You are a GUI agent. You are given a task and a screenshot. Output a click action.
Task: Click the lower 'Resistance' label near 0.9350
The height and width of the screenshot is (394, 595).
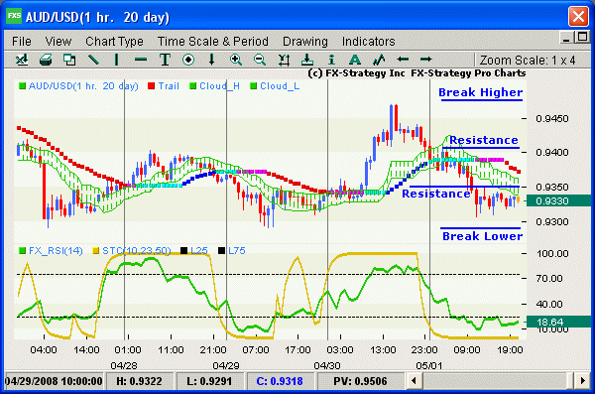436,194
